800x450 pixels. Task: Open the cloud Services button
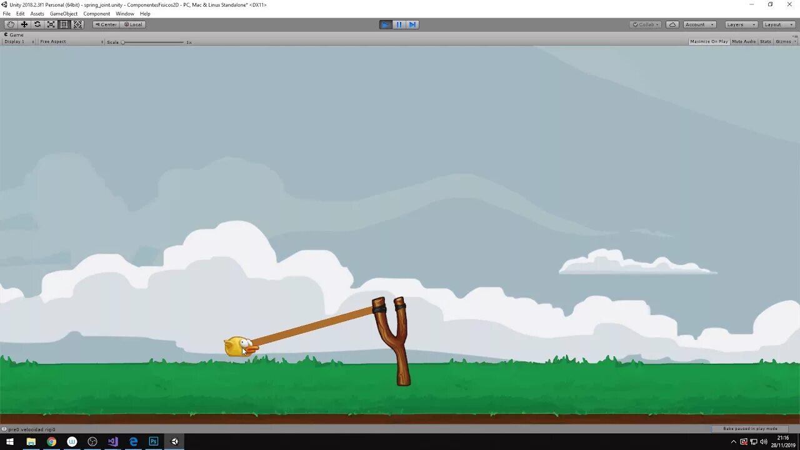point(672,24)
